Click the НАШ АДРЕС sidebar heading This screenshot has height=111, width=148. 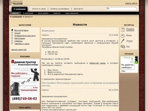point(25,107)
